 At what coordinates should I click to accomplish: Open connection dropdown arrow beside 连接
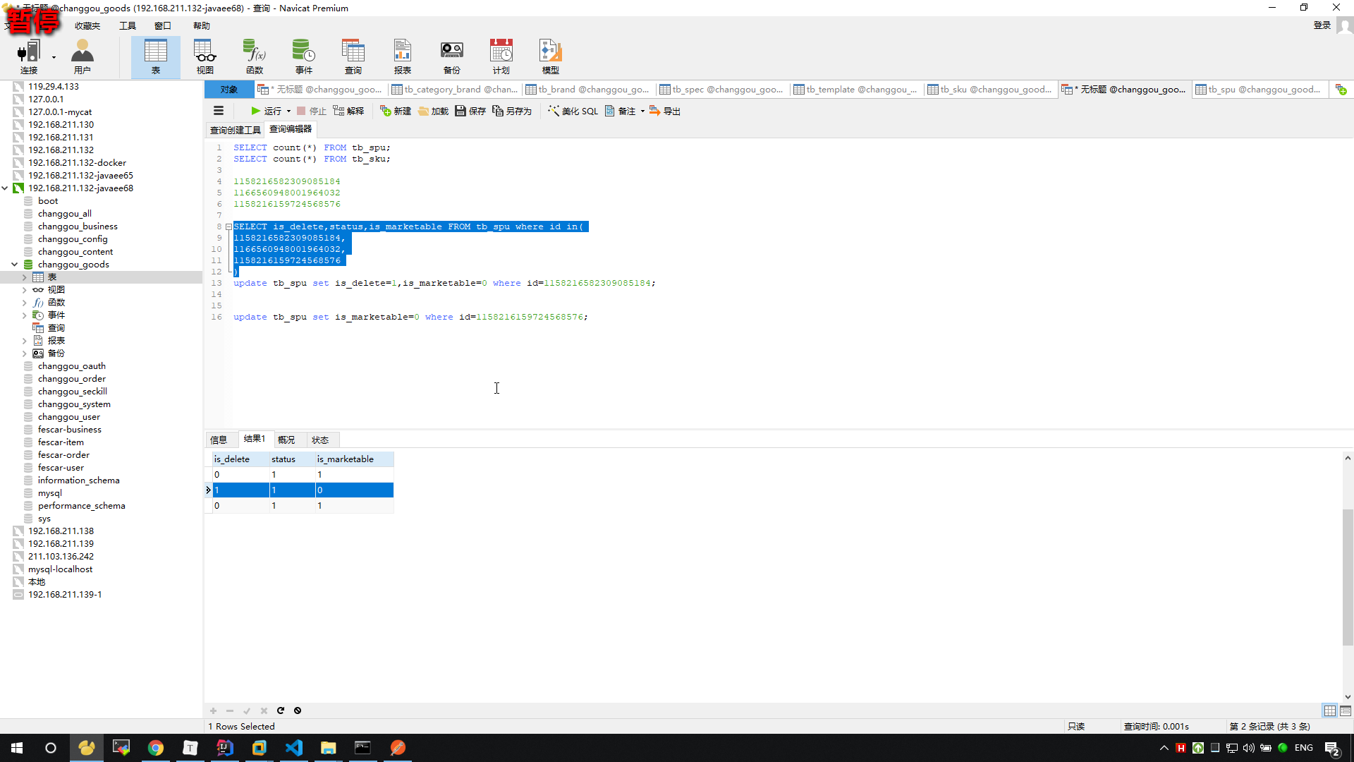tap(54, 57)
